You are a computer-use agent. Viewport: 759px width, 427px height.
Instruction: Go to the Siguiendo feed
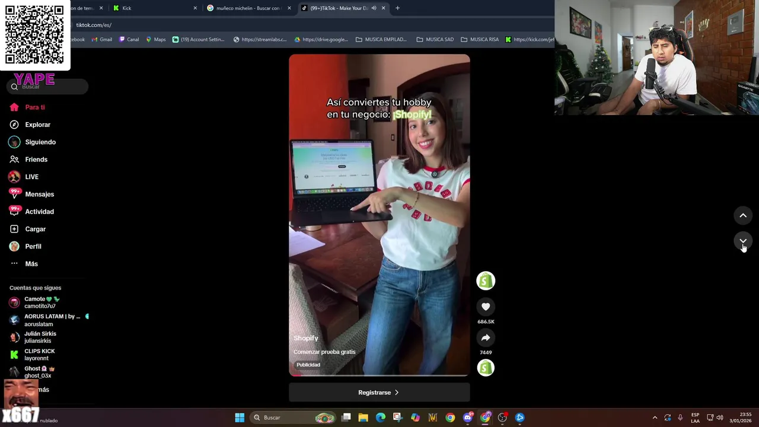[x=33, y=142]
